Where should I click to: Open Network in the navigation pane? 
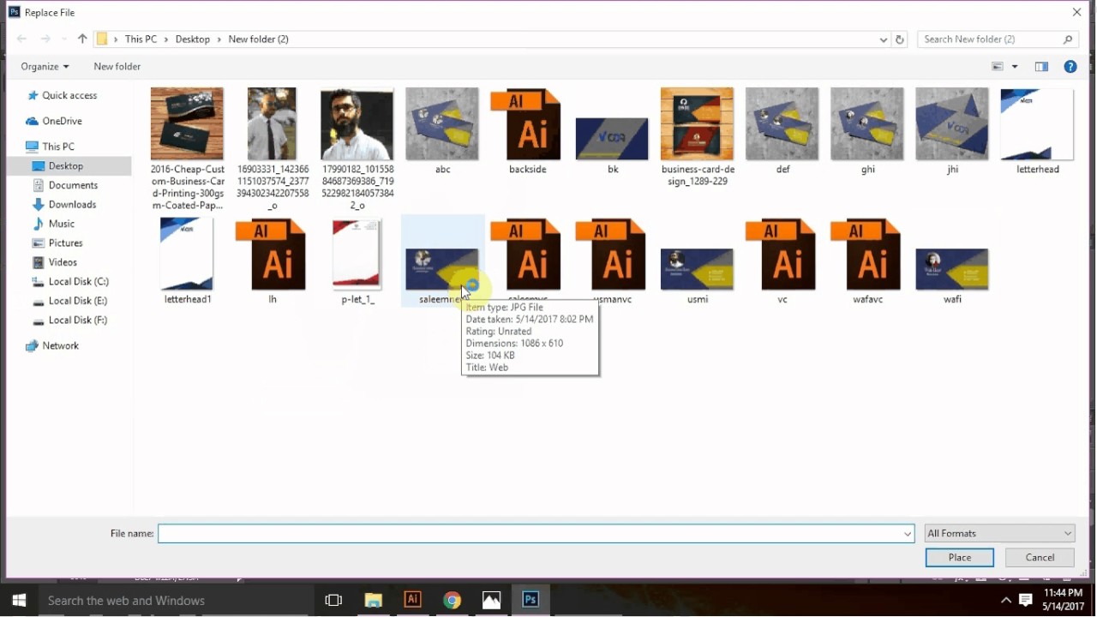[52, 346]
